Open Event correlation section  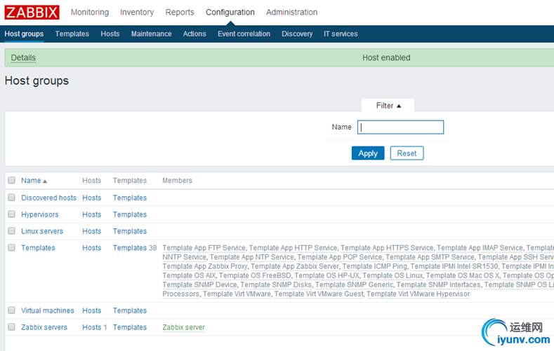244,34
